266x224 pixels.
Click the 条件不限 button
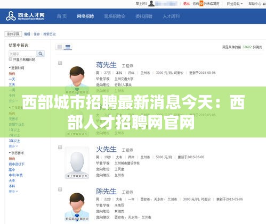coord(13,34)
